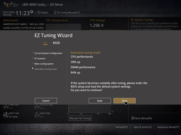Click Save & Exit(F10)

coord(143,127)
